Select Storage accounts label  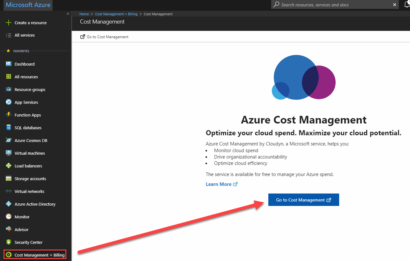click(30, 179)
